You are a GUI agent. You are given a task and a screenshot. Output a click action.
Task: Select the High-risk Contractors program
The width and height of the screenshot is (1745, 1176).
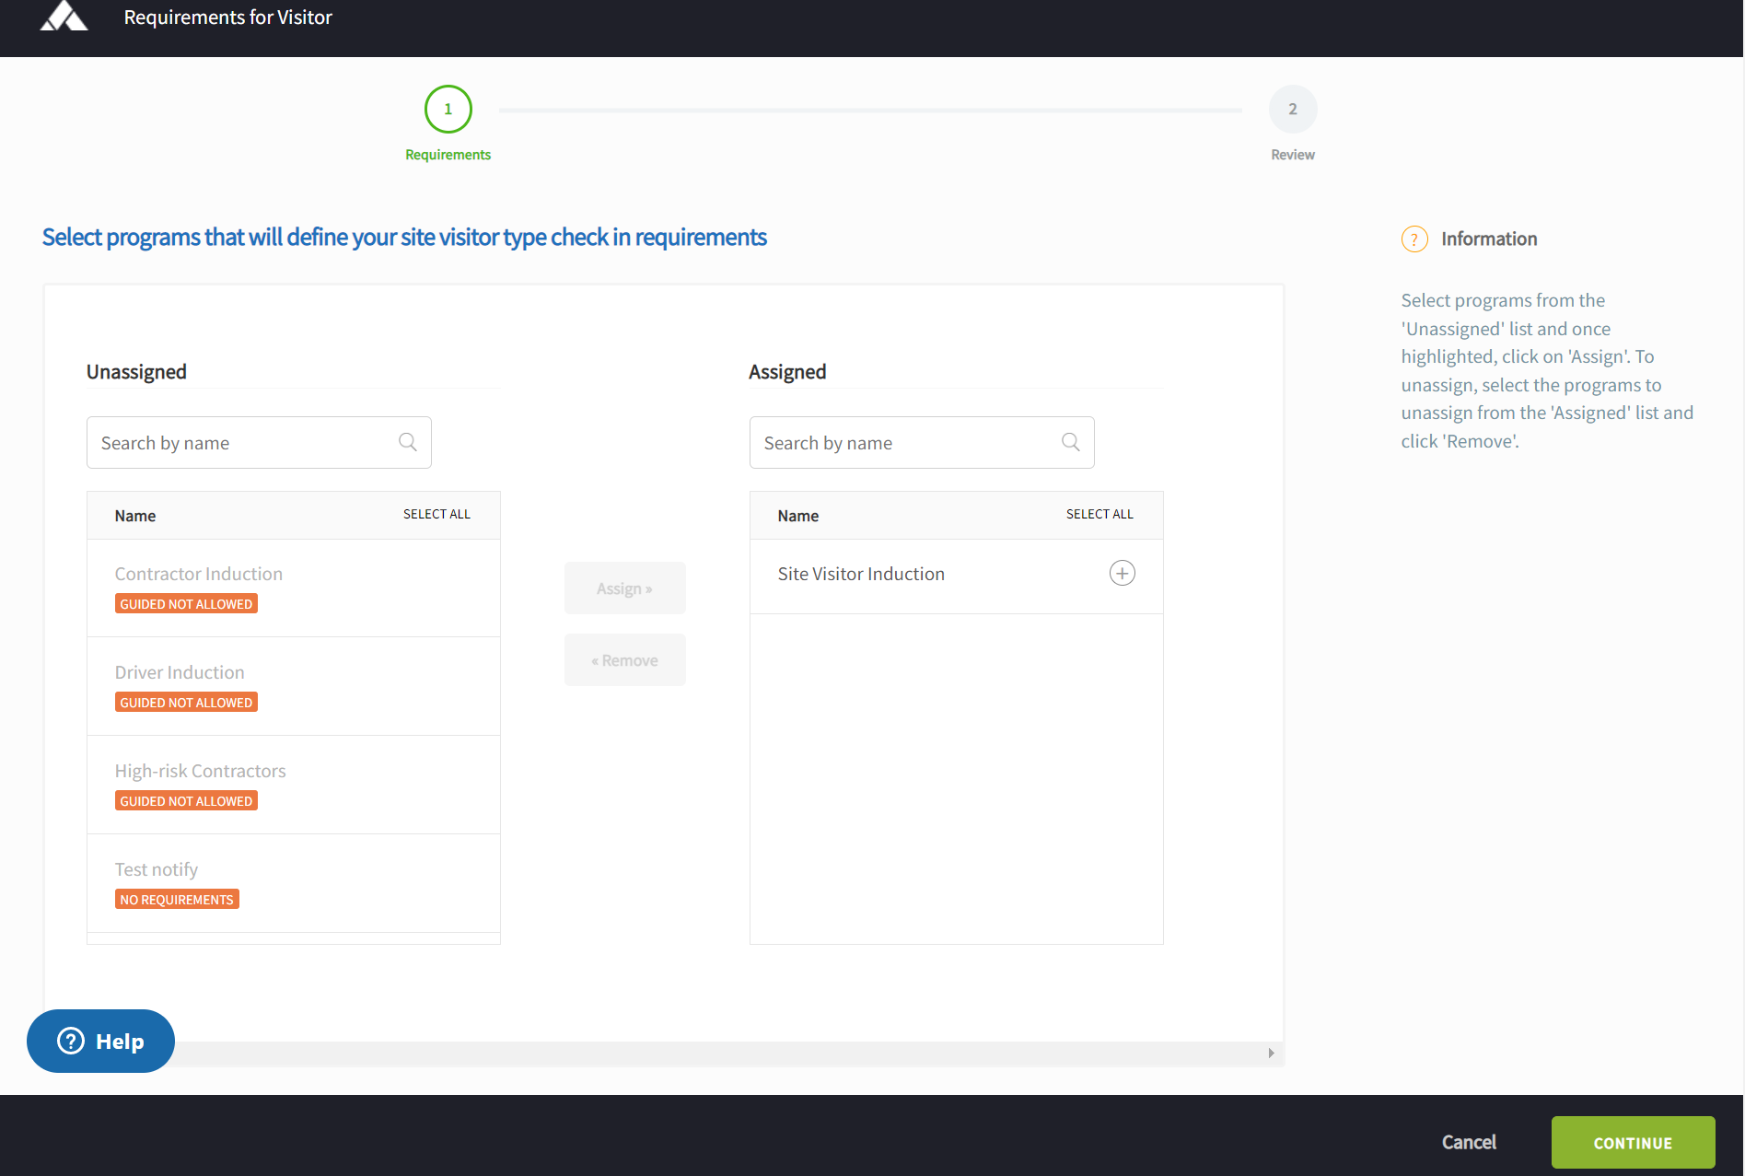click(200, 772)
